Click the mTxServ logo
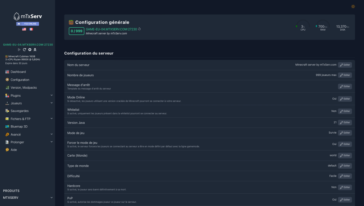Viewport: 364px width, 206px height. click(x=28, y=16)
